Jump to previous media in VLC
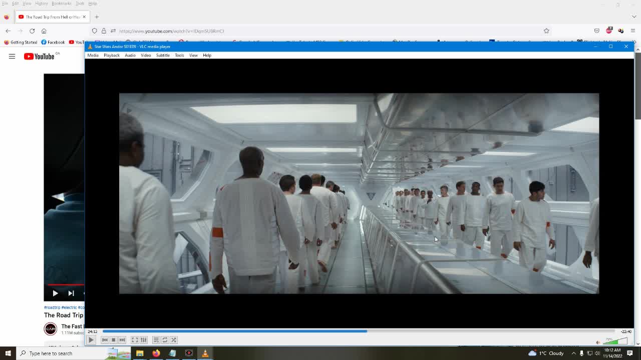Viewport: 641px width, 360px height. (105, 340)
